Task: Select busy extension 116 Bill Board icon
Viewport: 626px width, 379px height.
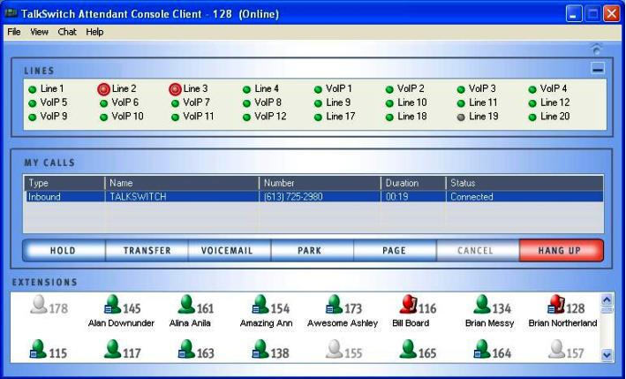Action: tap(408, 305)
